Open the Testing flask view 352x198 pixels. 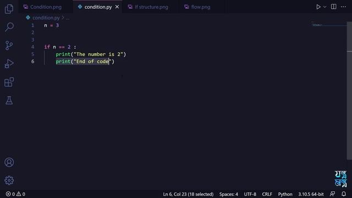9,100
